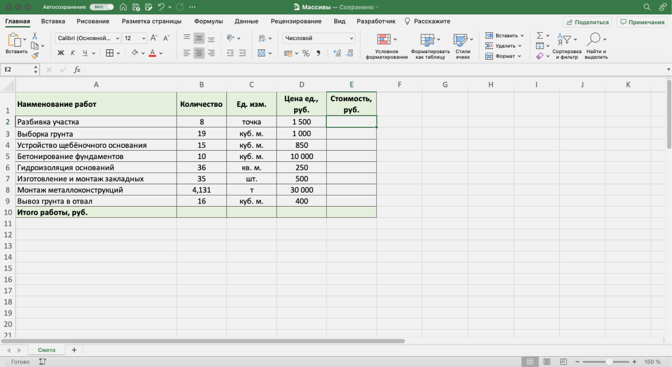
Task: Toggle the AutoSave switch off
Action: (102, 7)
